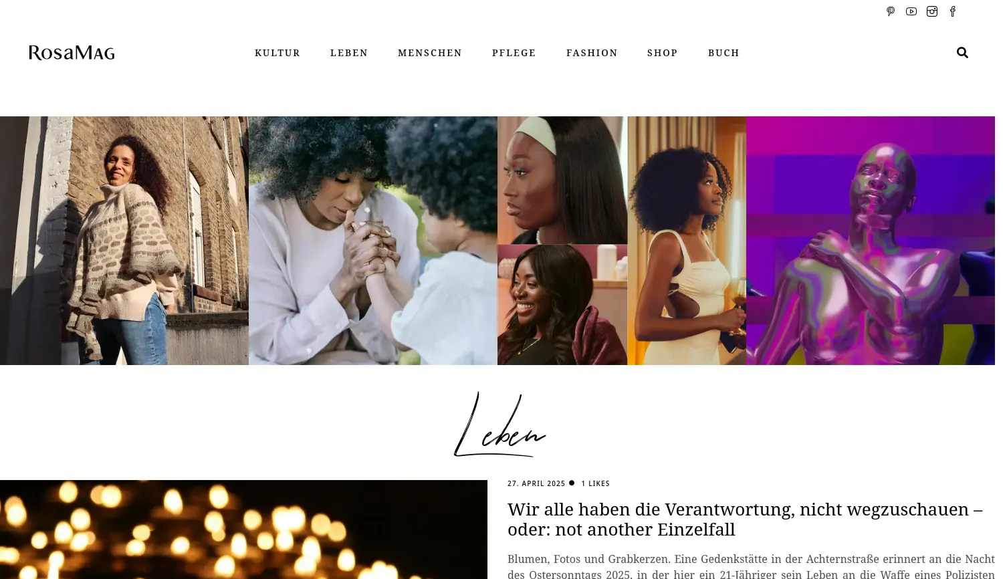
Task: Open the 'Wir alle haben die Verantwortung' headline
Action: [x=745, y=519]
